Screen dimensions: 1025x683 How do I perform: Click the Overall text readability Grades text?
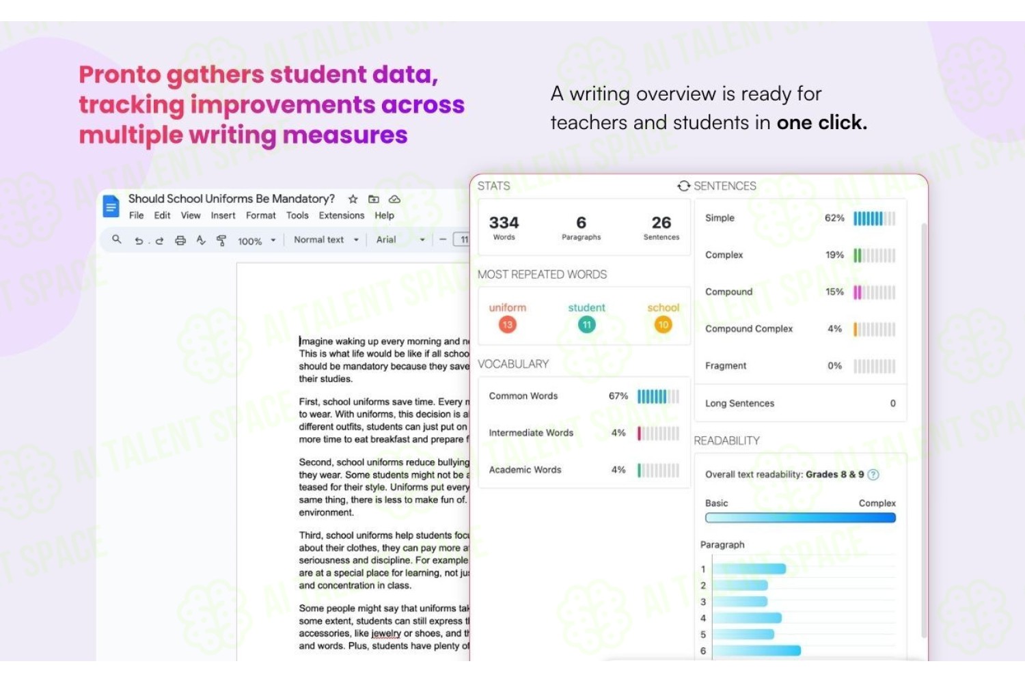(x=784, y=475)
